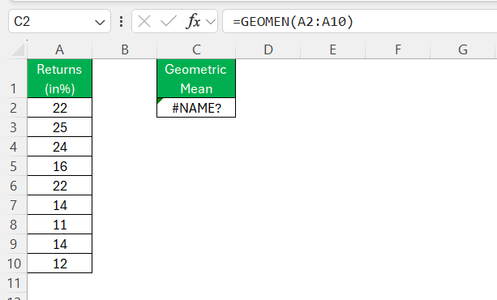Select row 11 header

point(13,283)
